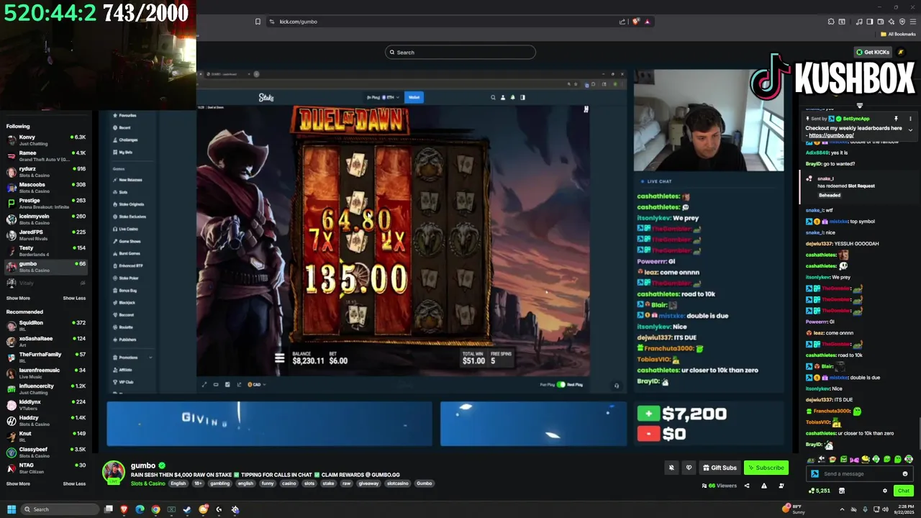Select Roulette in Stake sidebar

(x=125, y=327)
